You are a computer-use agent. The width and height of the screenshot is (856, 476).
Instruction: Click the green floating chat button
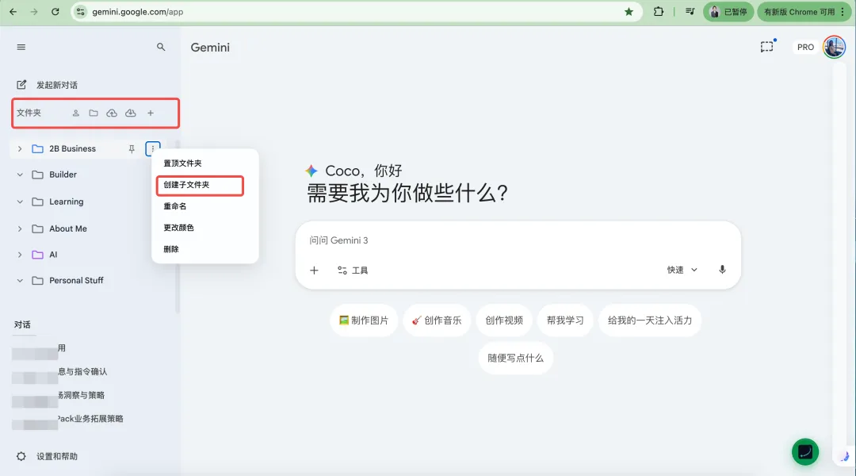point(805,452)
